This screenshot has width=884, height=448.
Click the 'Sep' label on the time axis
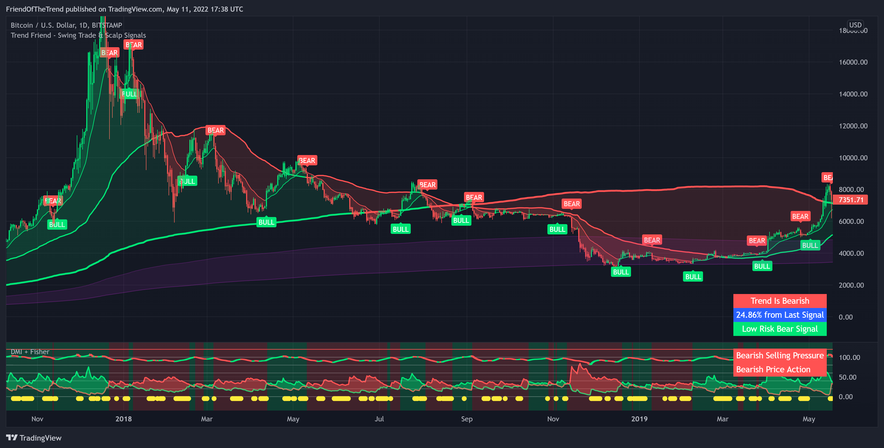coord(467,419)
